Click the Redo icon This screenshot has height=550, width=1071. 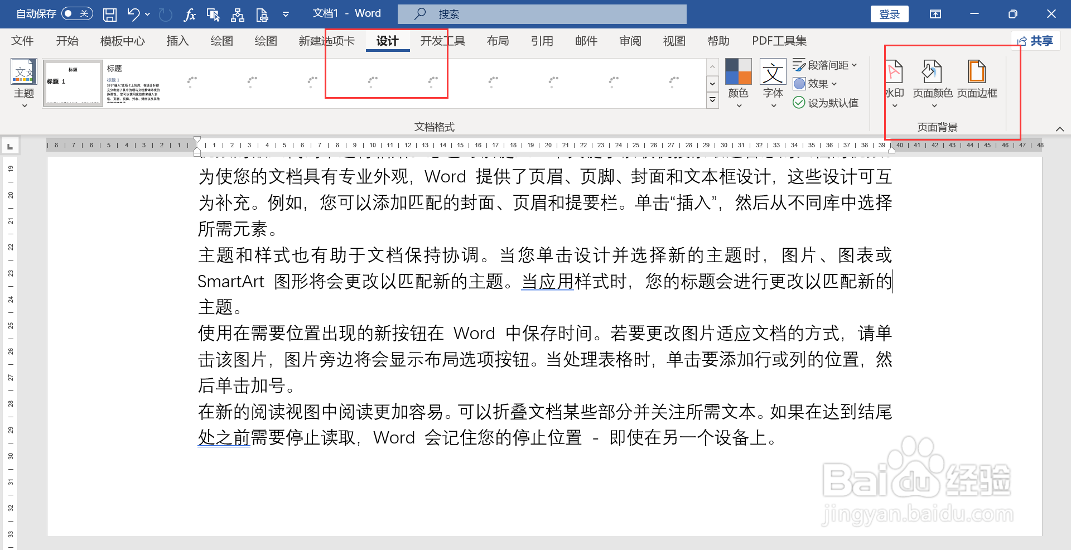pos(166,15)
